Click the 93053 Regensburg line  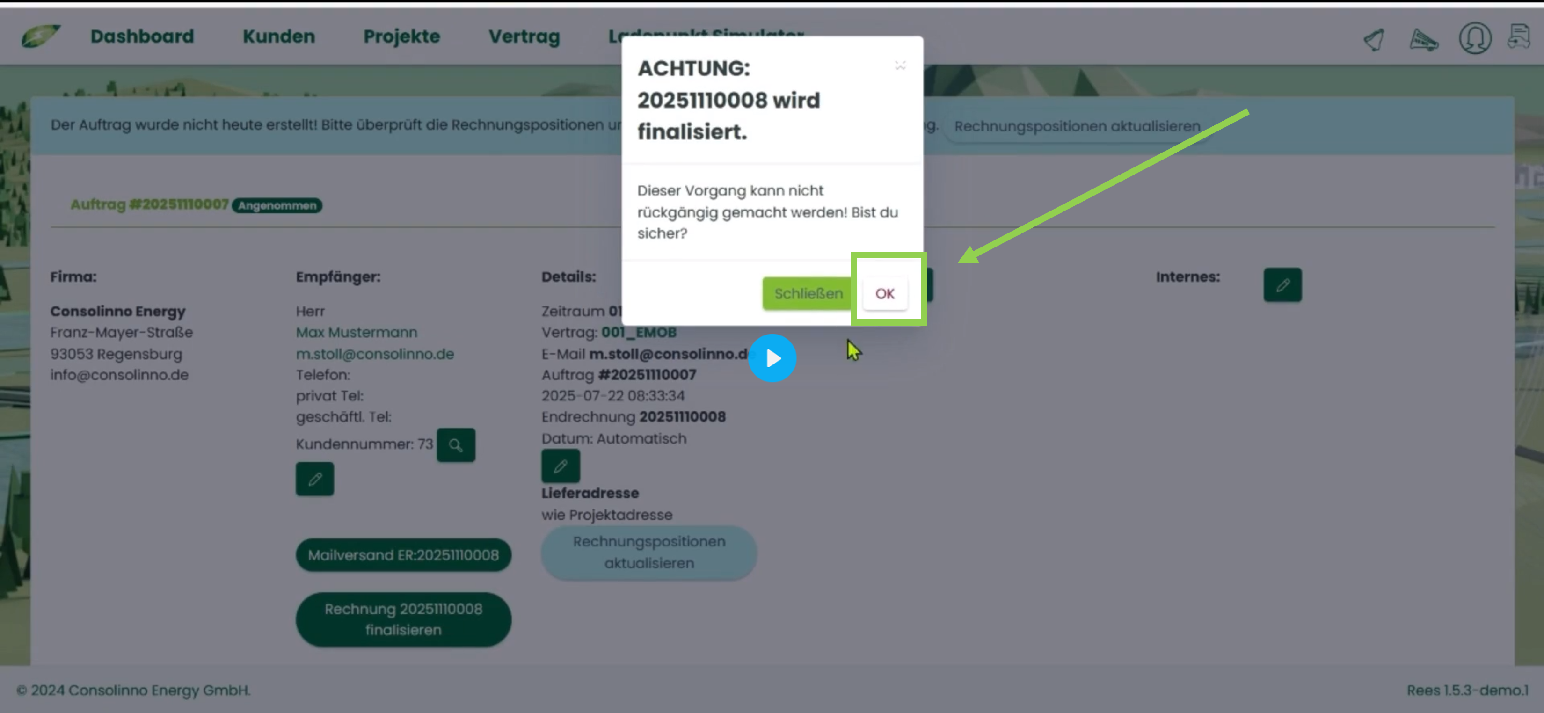(116, 354)
